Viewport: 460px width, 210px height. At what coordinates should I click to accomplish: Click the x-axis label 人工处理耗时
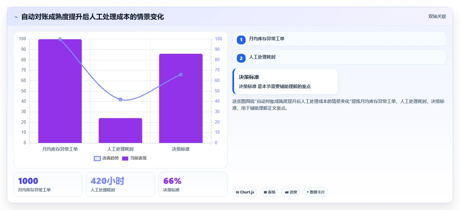pyautogui.click(x=120, y=149)
